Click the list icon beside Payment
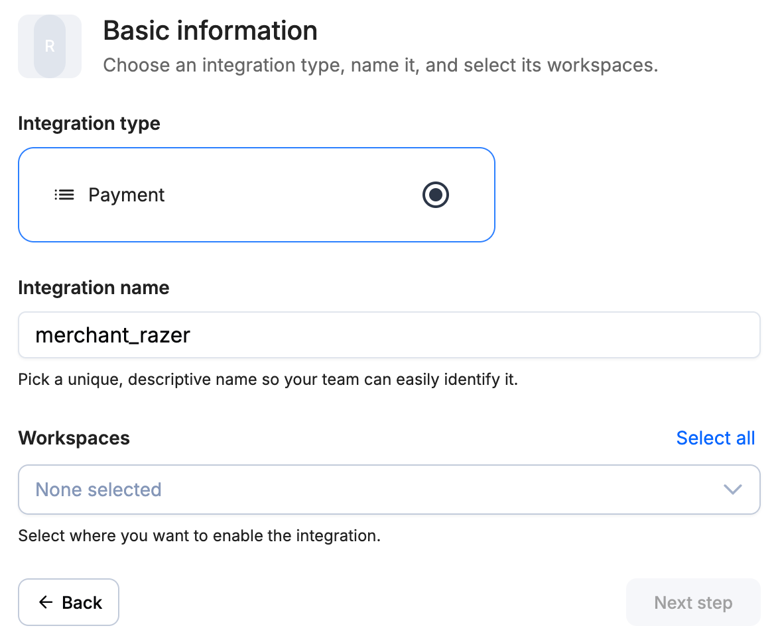The width and height of the screenshot is (780, 628). pos(64,195)
